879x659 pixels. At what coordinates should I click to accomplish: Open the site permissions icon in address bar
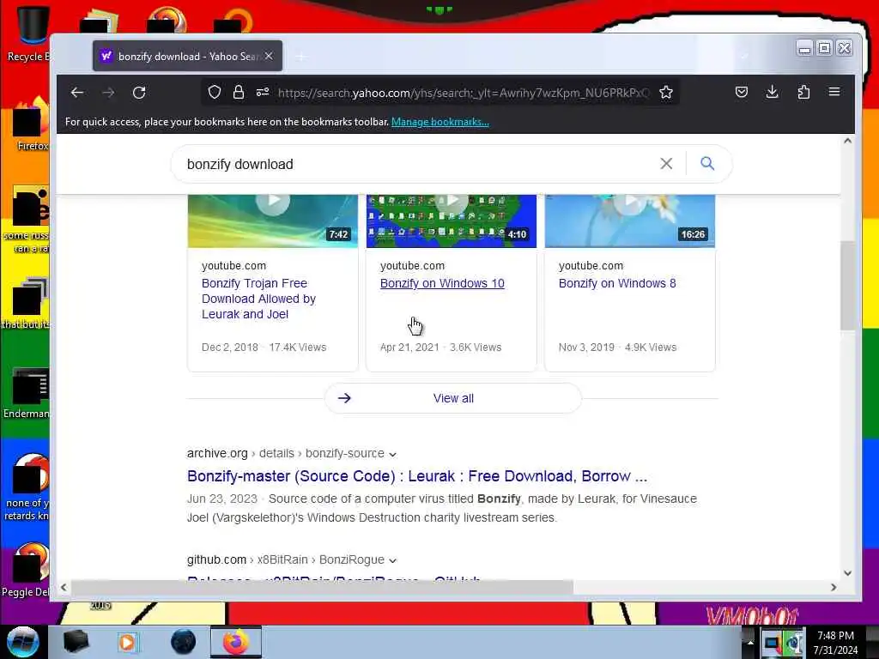click(x=263, y=93)
